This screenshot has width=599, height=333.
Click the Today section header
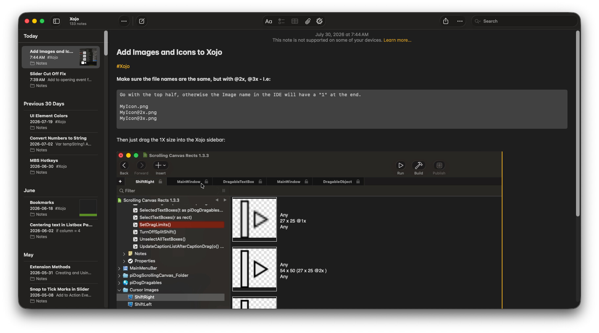click(x=31, y=36)
